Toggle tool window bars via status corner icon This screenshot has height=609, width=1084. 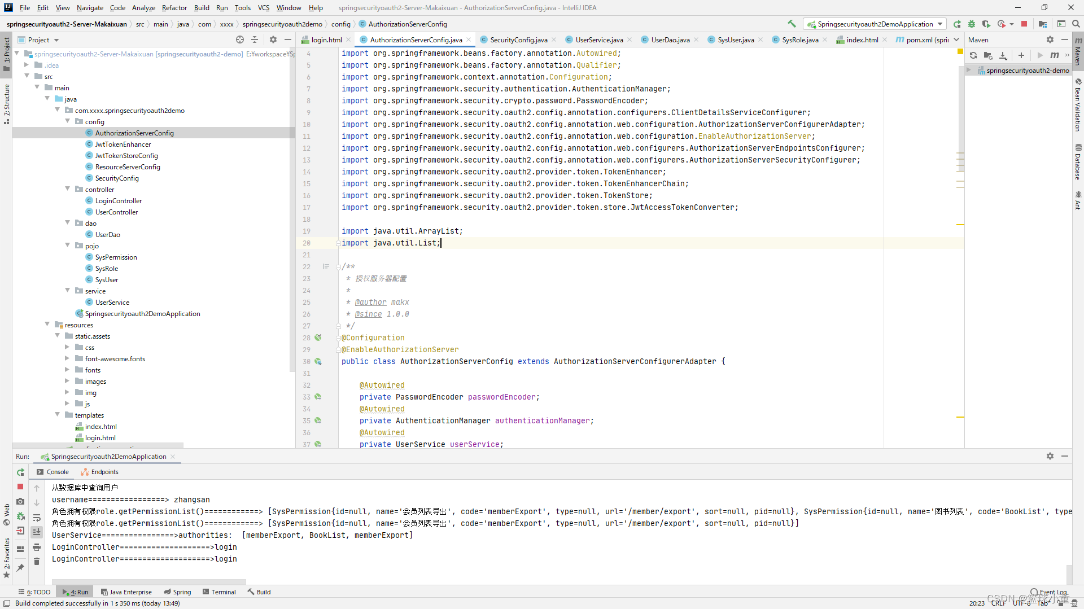click(7, 603)
